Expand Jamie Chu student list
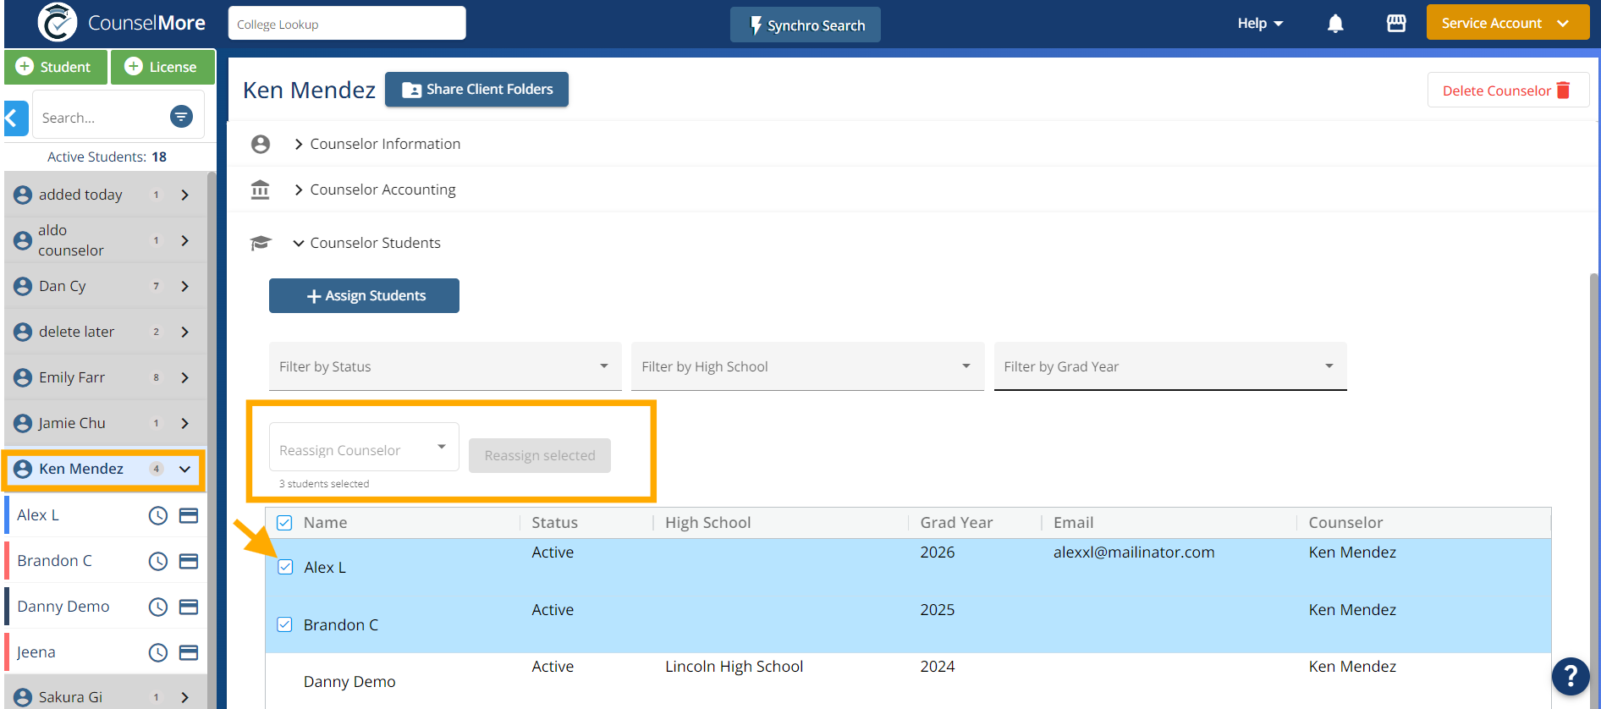The width and height of the screenshot is (1601, 709). click(184, 423)
